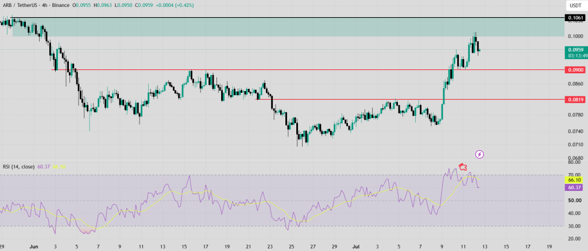Click the 80.00 RSI axis label
This screenshot has width=588, height=251.
(x=574, y=162)
